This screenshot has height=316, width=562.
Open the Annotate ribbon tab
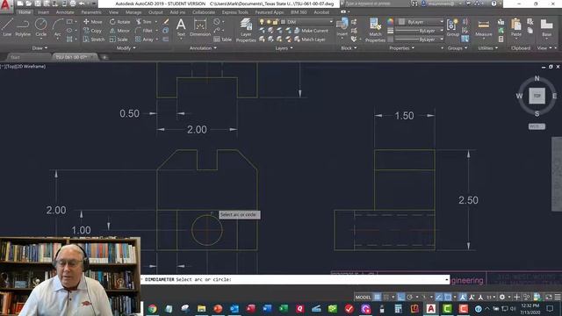coord(65,12)
